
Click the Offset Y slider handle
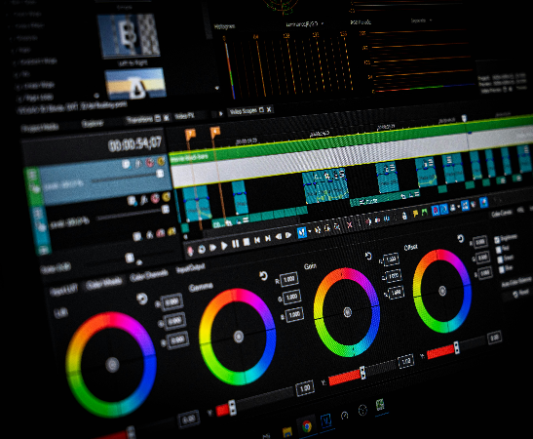coord(457,348)
